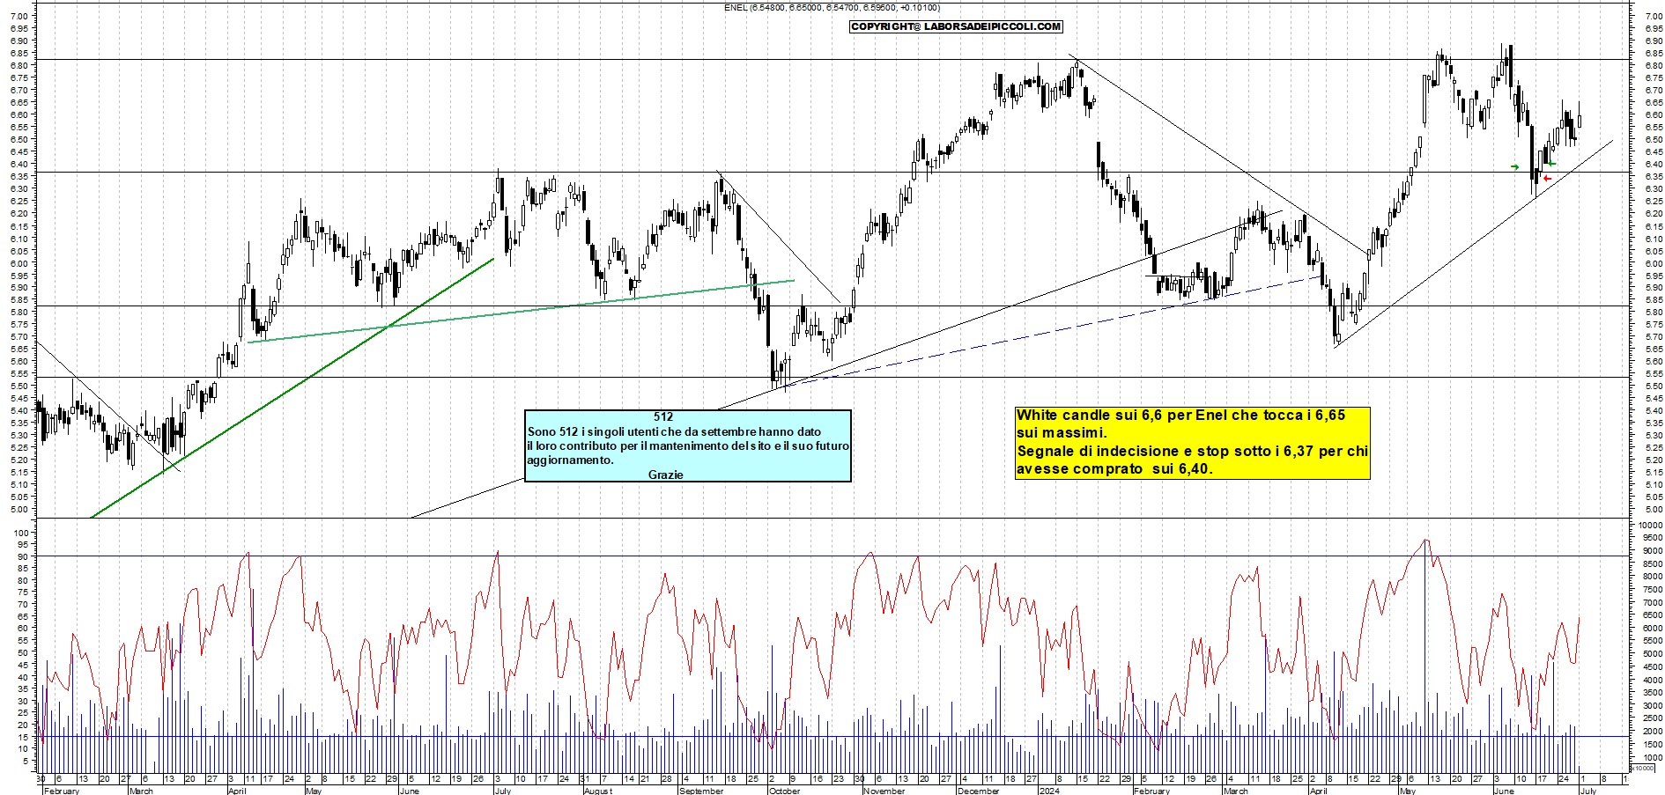
Task: Click the COPYRIGHT@ LABORSADEIPICCOLI.COM label
Action: (956, 26)
